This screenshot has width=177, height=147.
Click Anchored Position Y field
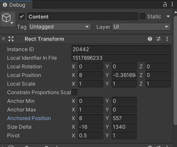coord(124,118)
